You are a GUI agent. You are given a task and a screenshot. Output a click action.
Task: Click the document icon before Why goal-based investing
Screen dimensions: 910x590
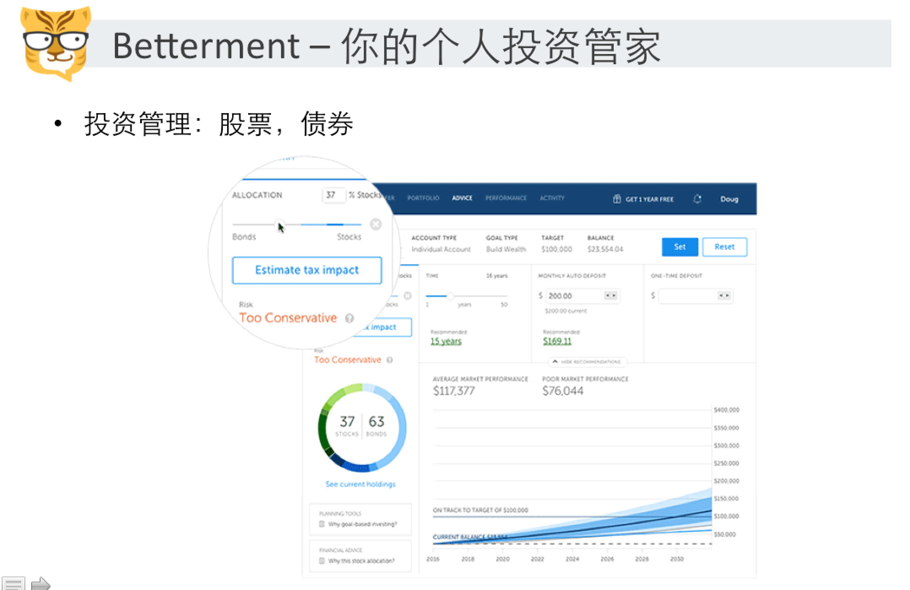click(322, 524)
